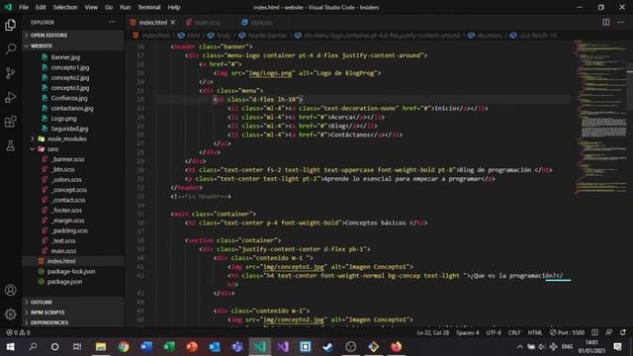Launch Google Chrome from taskbar
This screenshot has width=633, height=356.
pyautogui.click(x=124, y=347)
